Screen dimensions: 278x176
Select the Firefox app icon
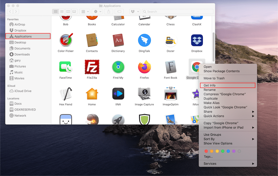(144, 67)
